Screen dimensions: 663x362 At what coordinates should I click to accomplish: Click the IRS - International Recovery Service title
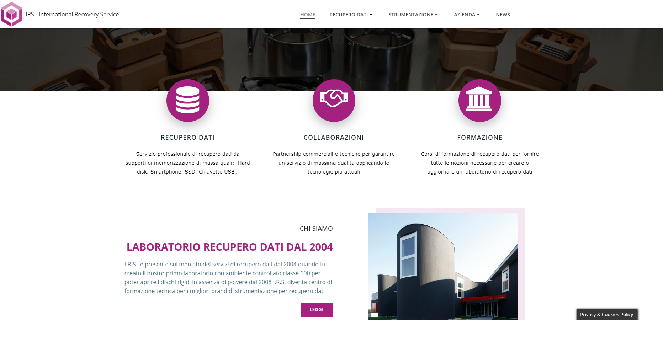72,14
